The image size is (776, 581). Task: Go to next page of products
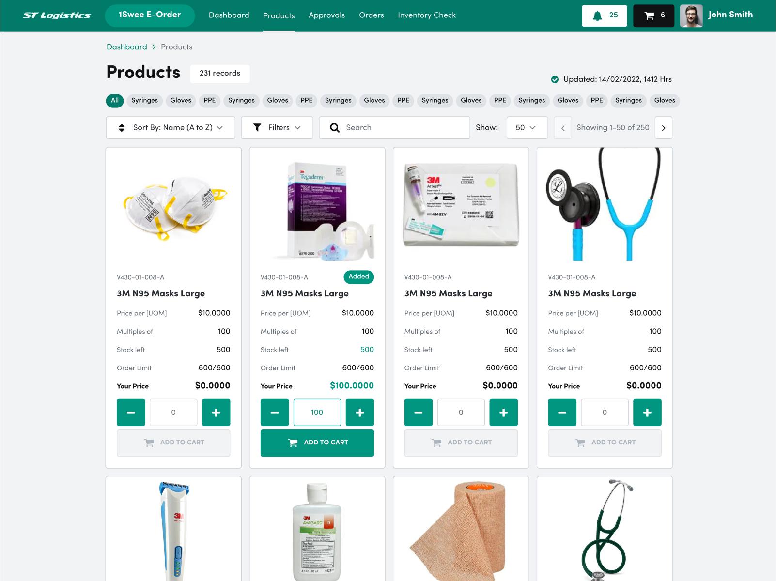click(x=663, y=128)
